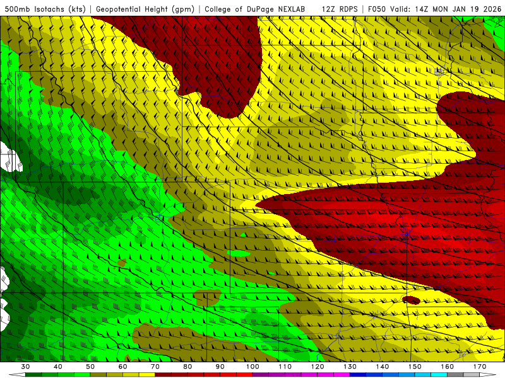Viewport: 505px width, 378px height.
Task: Click the 'Valid: 14Z MON JAN 19 2026' text
Action: (446, 9)
